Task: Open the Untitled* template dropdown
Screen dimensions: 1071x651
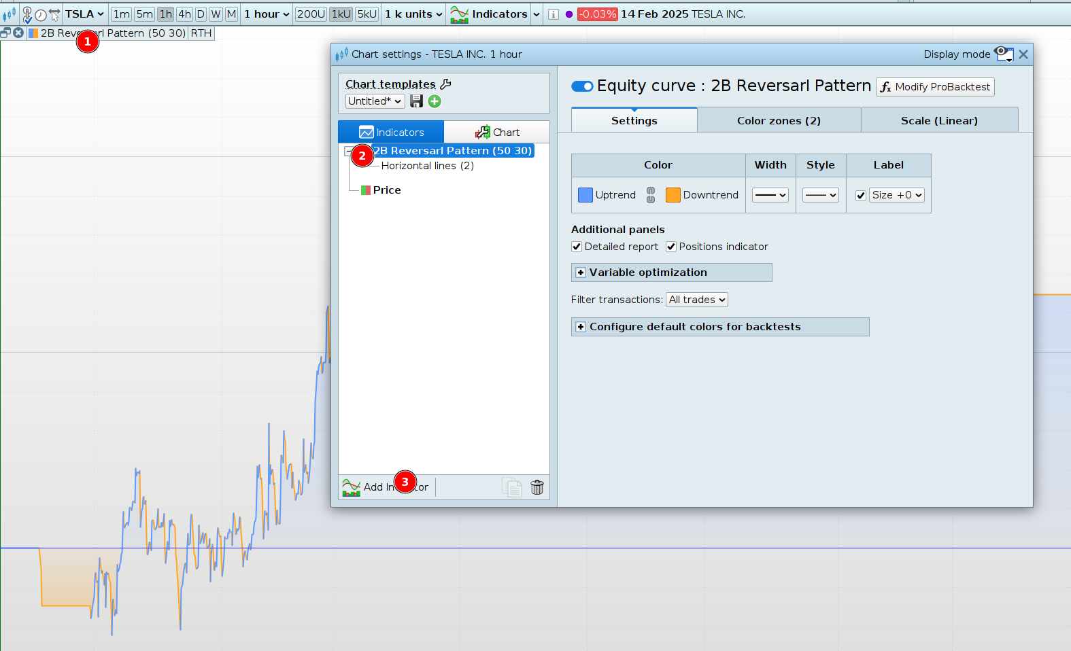Action: tap(375, 101)
